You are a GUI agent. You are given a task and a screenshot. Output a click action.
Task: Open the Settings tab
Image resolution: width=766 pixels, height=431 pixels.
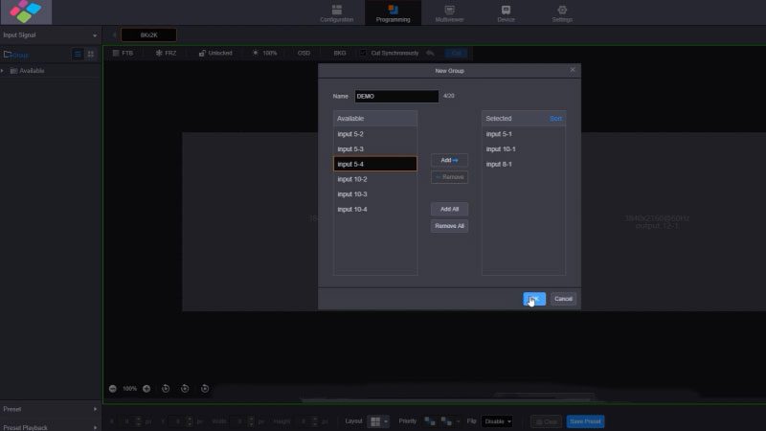pyautogui.click(x=562, y=13)
